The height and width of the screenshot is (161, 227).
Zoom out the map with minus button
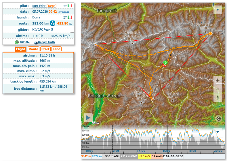218,89
